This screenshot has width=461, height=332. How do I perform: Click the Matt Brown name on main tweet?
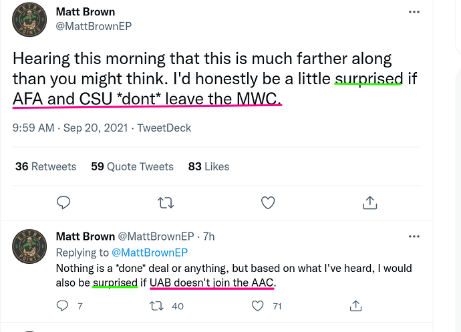tap(86, 12)
